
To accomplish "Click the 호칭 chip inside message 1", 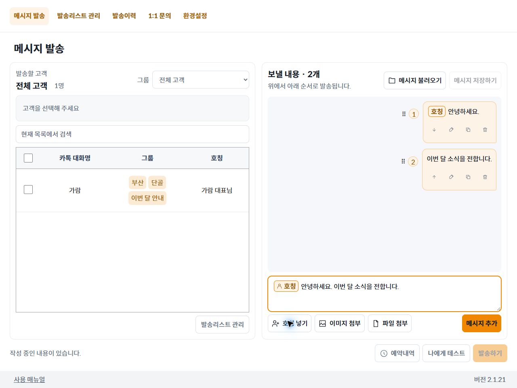I will [x=437, y=112].
